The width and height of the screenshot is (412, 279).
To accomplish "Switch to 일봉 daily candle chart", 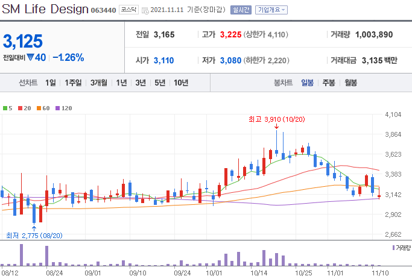I will click(x=308, y=83).
